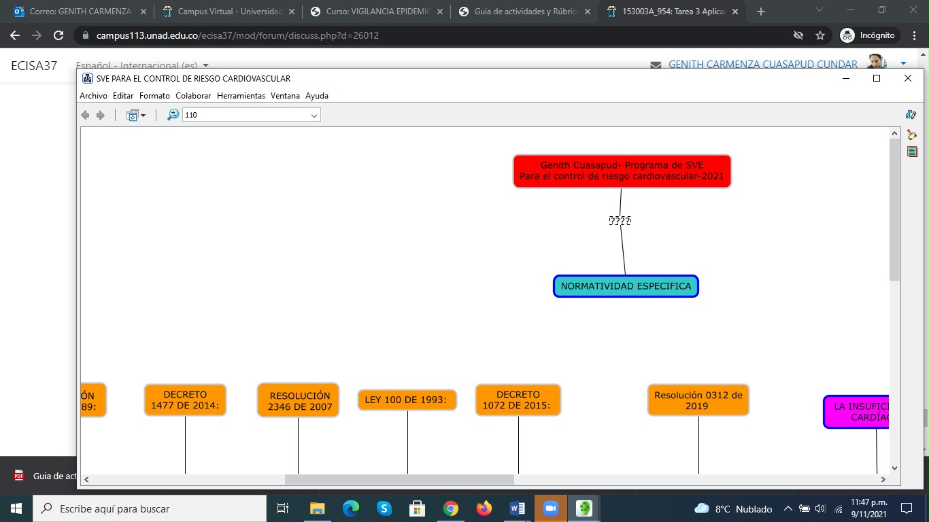This screenshot has width=929, height=522.
Task: Open the Views panel icon at top right
Action: 911,115
